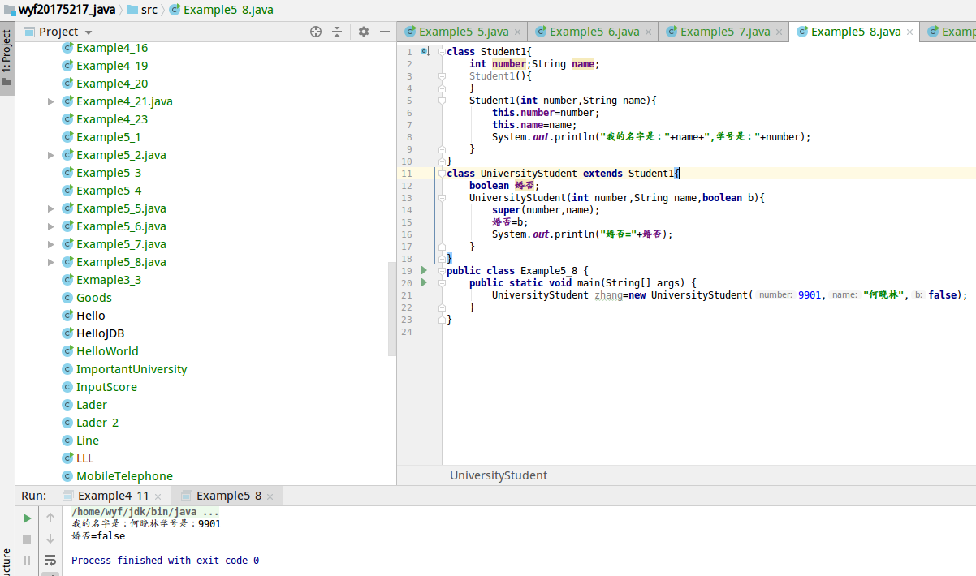The width and height of the screenshot is (976, 576).
Task: Select Example4_16 in project tree
Action: click(x=112, y=48)
